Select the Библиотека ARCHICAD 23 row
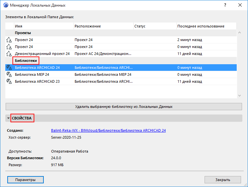 [121, 81]
